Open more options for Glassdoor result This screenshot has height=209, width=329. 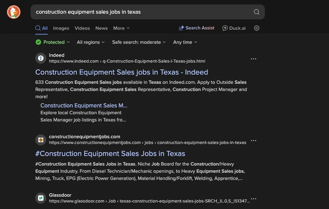coord(254,199)
